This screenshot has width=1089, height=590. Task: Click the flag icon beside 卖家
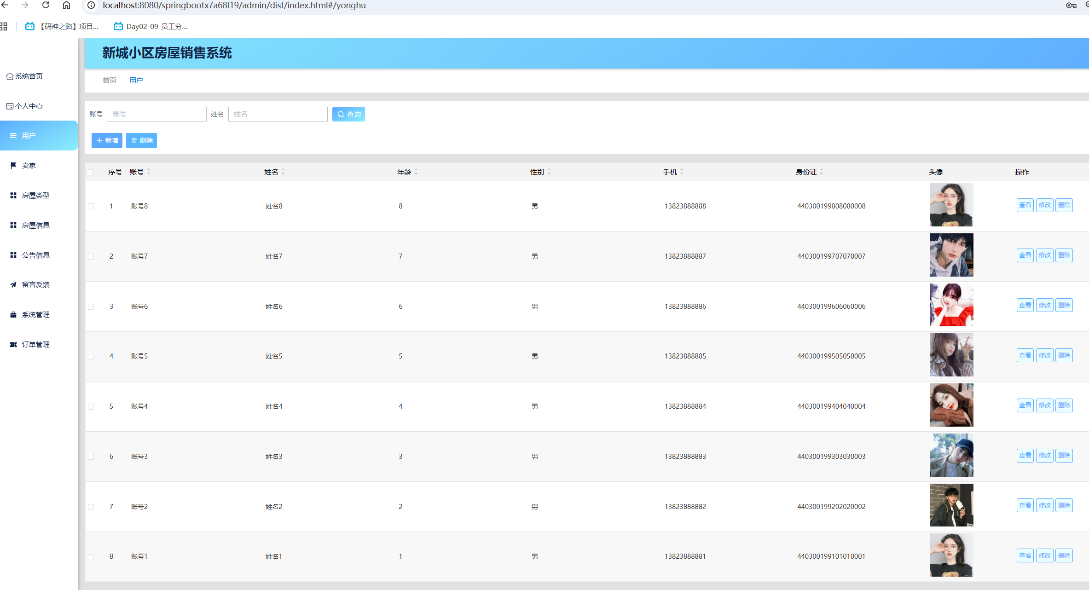click(x=13, y=165)
